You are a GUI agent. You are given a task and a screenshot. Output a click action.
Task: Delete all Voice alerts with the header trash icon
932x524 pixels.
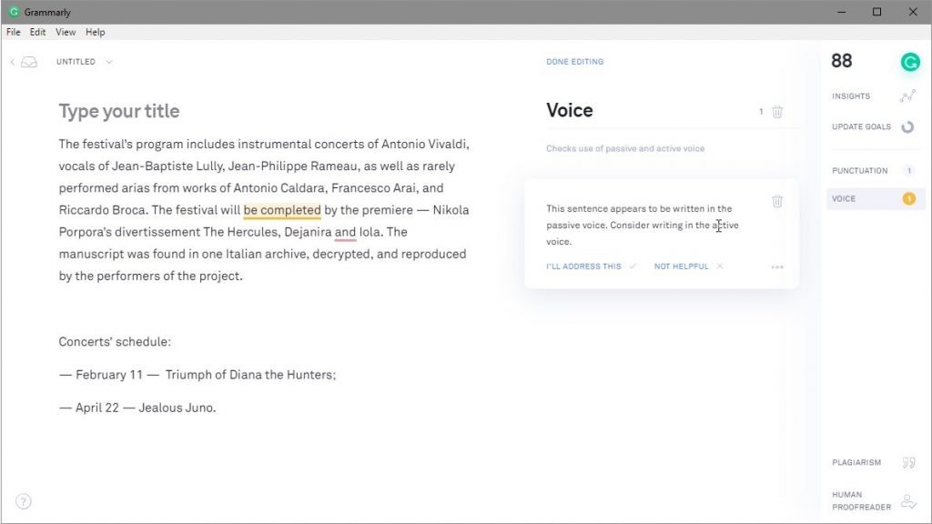coord(777,111)
